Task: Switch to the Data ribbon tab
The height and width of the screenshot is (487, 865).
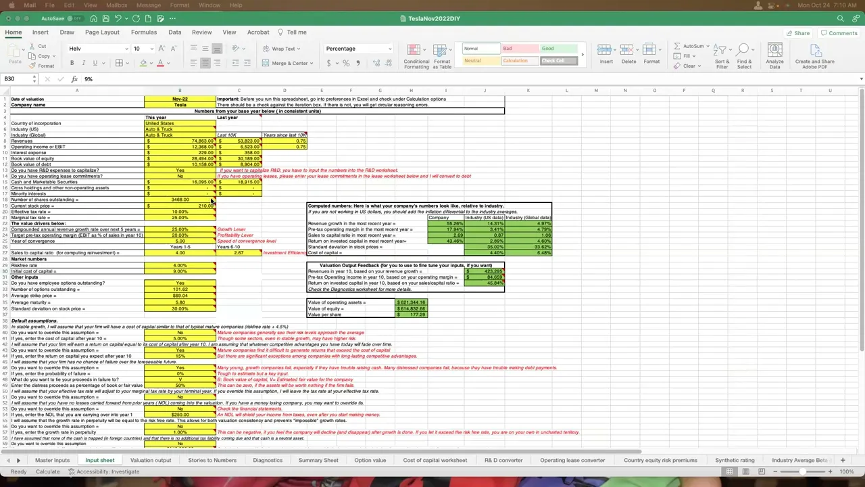Action: tap(175, 32)
